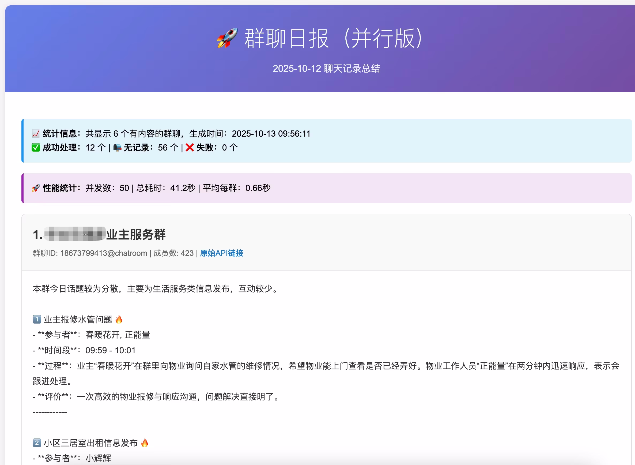The height and width of the screenshot is (465, 635).
Task: Click the group chat ID 18673799413@chatroom
Action: 104,253
